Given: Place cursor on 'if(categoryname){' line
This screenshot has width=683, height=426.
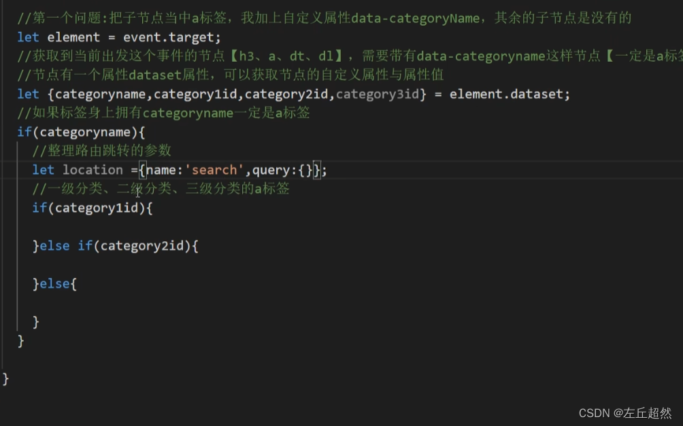Looking at the screenshot, I should (81, 132).
